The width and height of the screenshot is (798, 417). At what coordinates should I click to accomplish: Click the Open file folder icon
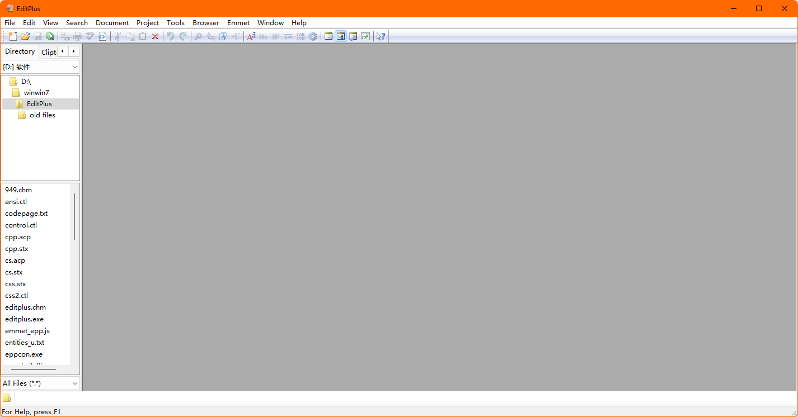[25, 36]
